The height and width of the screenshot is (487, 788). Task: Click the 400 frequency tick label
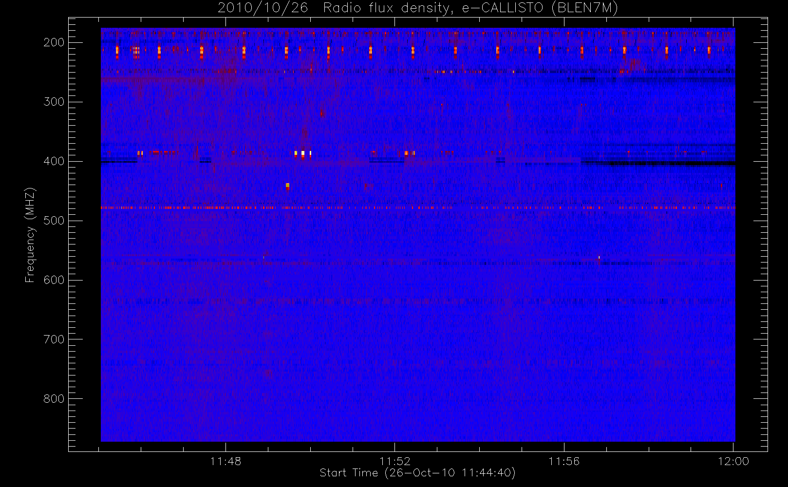(54, 161)
